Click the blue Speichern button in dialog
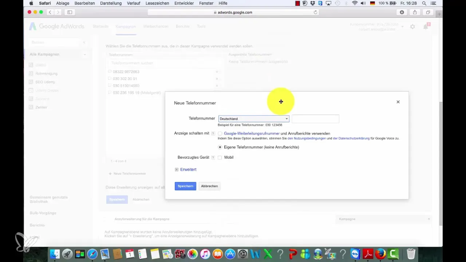Screen dimensions: 466x262 tap(185, 186)
